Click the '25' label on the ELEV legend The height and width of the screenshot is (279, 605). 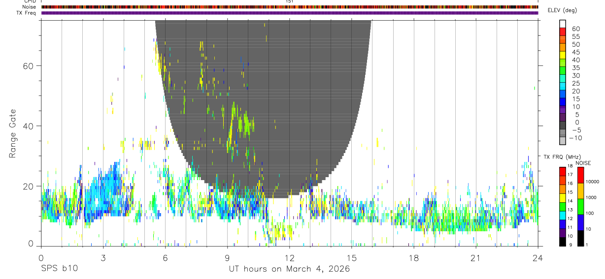pos(576,84)
